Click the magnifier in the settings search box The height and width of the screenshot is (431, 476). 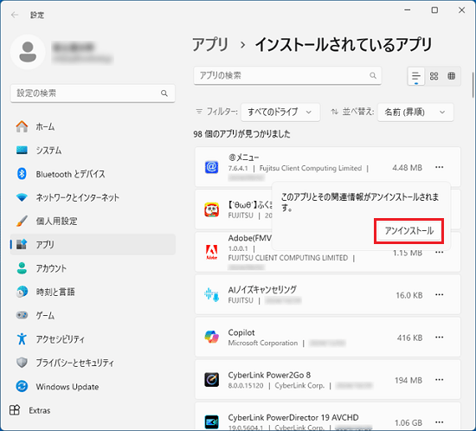[x=164, y=93]
